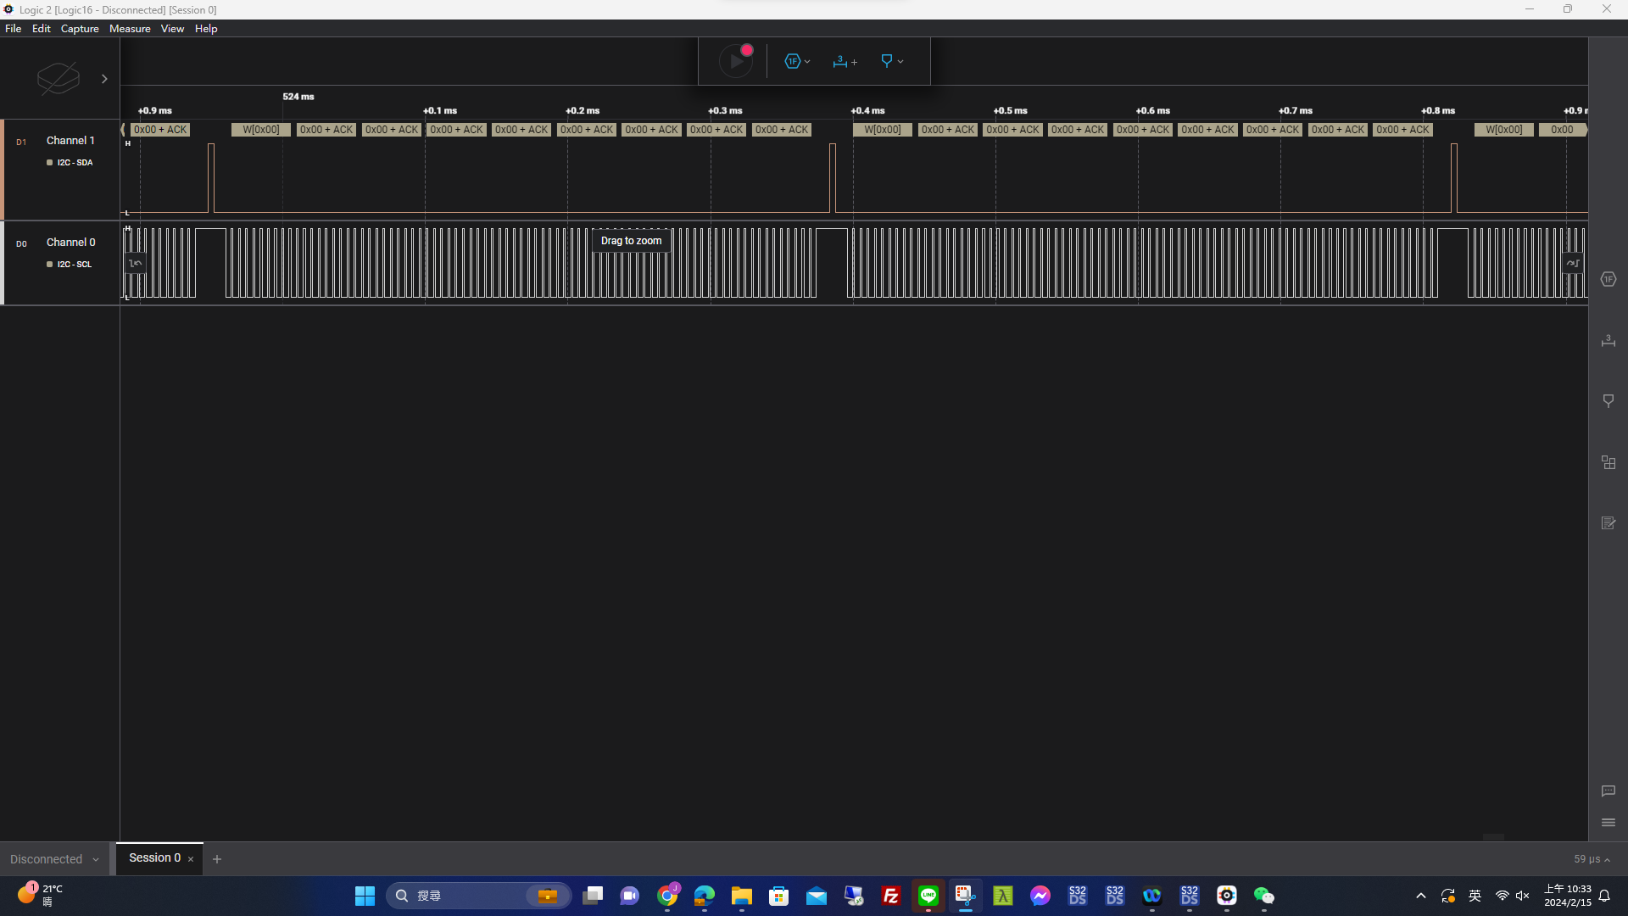Add a new session tab
1628x916 pixels.
(217, 859)
